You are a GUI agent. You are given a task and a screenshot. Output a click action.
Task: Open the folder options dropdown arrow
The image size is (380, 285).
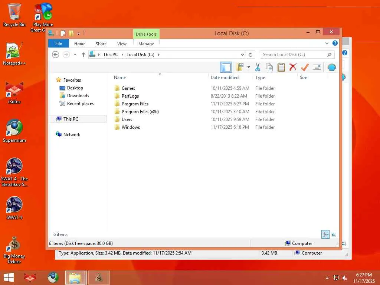(x=249, y=67)
